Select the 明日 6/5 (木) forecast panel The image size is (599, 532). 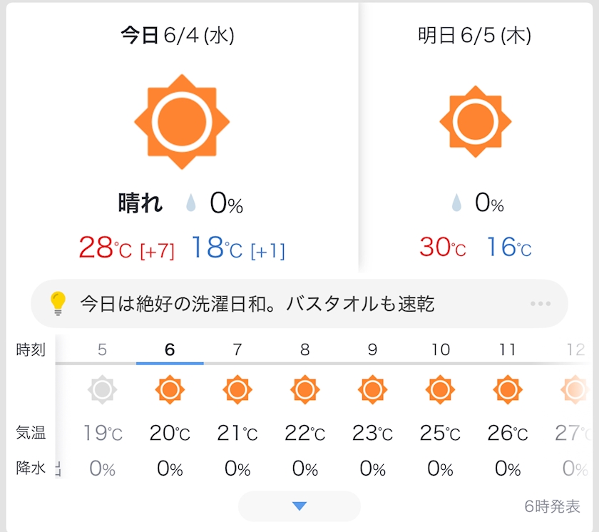point(476,138)
